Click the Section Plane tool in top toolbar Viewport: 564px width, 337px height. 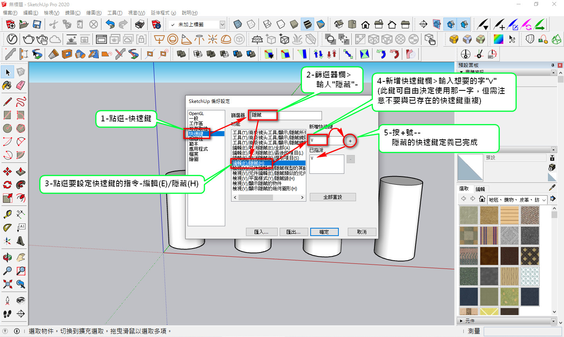pyautogui.click(x=423, y=25)
